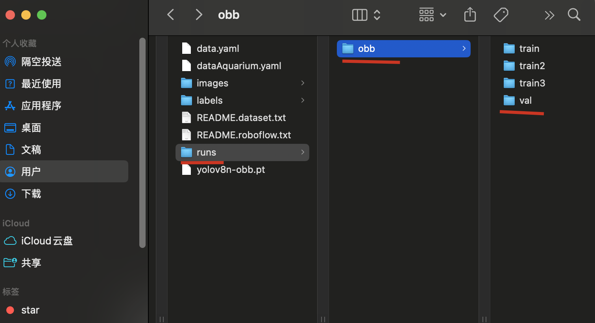Viewport: 595px width, 323px height.
Task: Click the iCloud section header
Action: [x=16, y=223]
